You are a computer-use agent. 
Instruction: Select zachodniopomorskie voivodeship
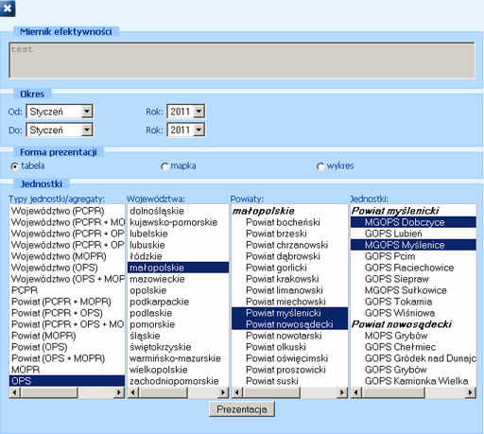[178, 381]
